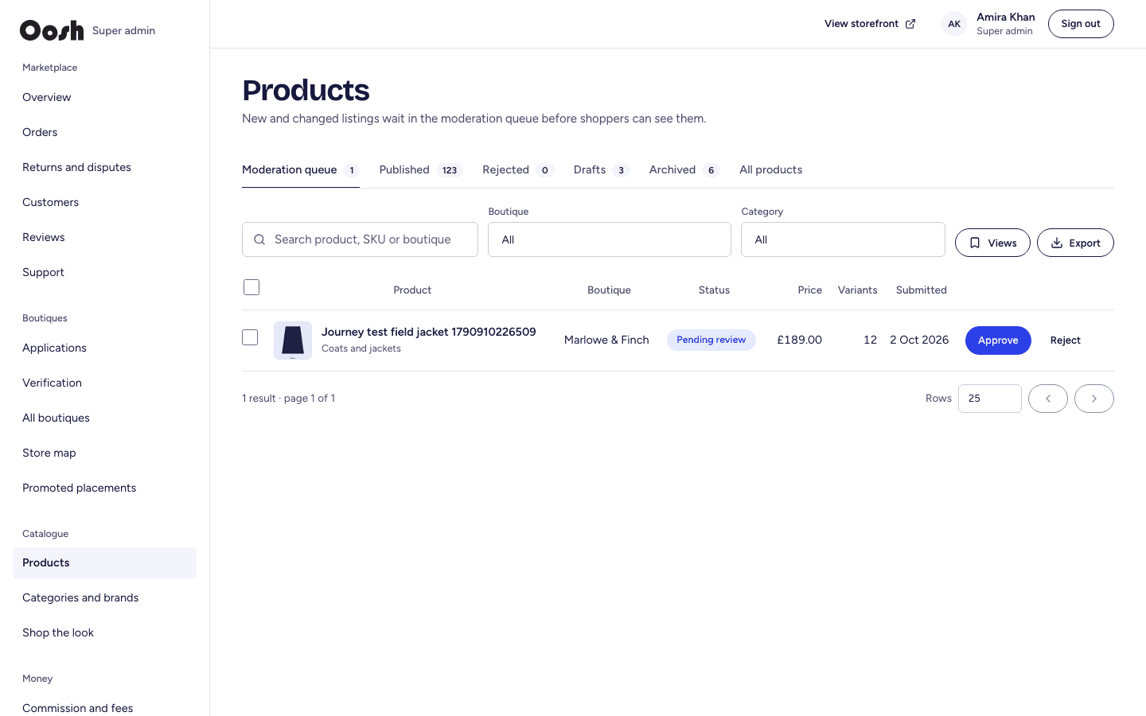
Task: Open the Boutique filter dropdown
Action: [610, 239]
